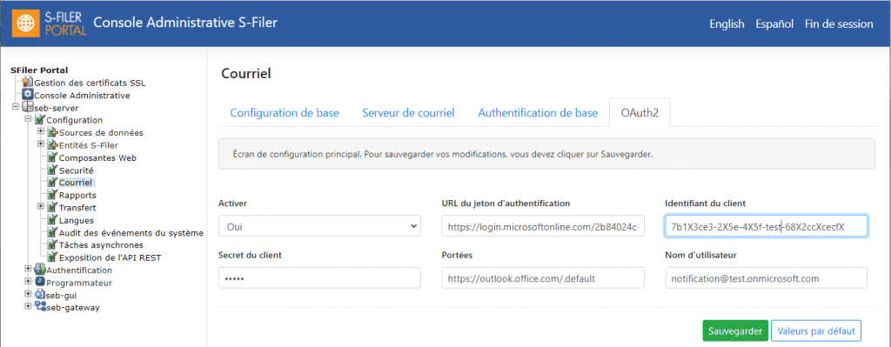Viewport: 891px width, 347px height.
Task: Click Fin de session link
Action: [839, 23]
